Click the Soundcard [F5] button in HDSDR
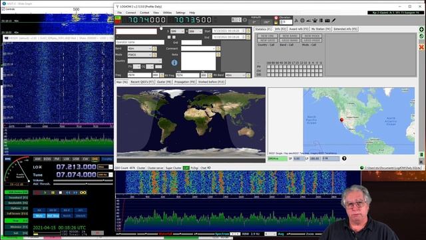Viewport: 426px width, 240px height. [16, 197]
